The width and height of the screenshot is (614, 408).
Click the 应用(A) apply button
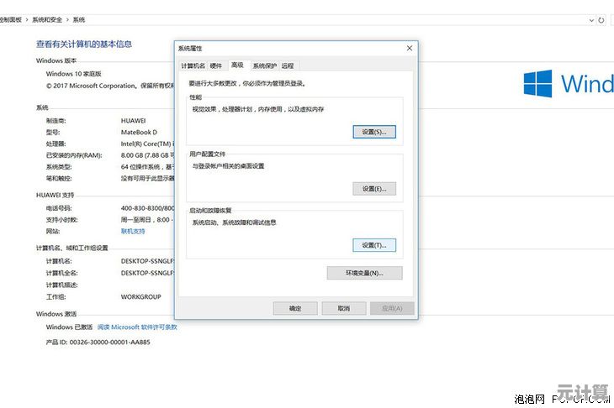point(392,308)
